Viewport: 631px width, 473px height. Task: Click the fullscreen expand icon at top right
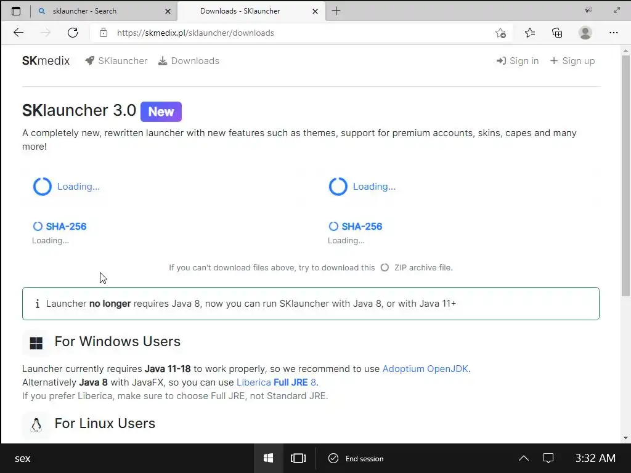pyautogui.click(x=616, y=10)
